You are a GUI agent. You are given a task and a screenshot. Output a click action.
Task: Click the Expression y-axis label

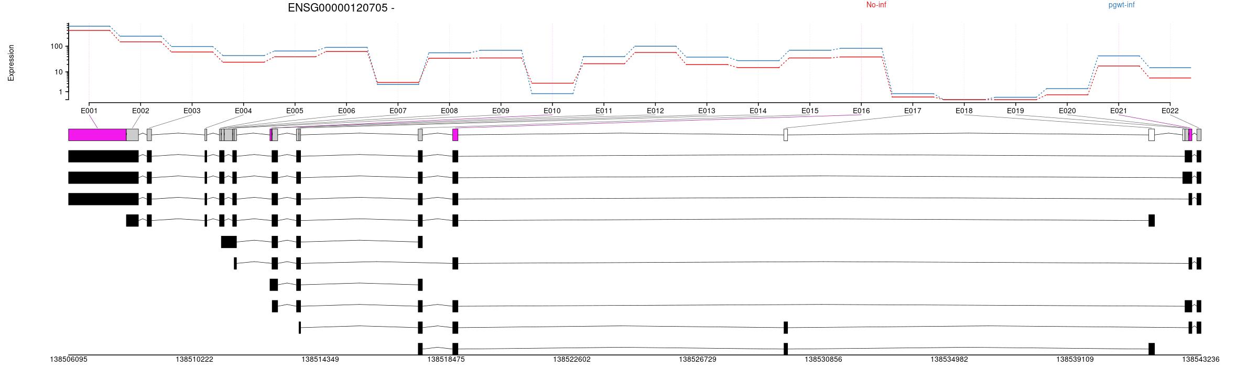11,63
